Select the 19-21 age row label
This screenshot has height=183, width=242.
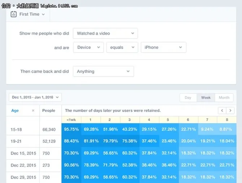16,141
